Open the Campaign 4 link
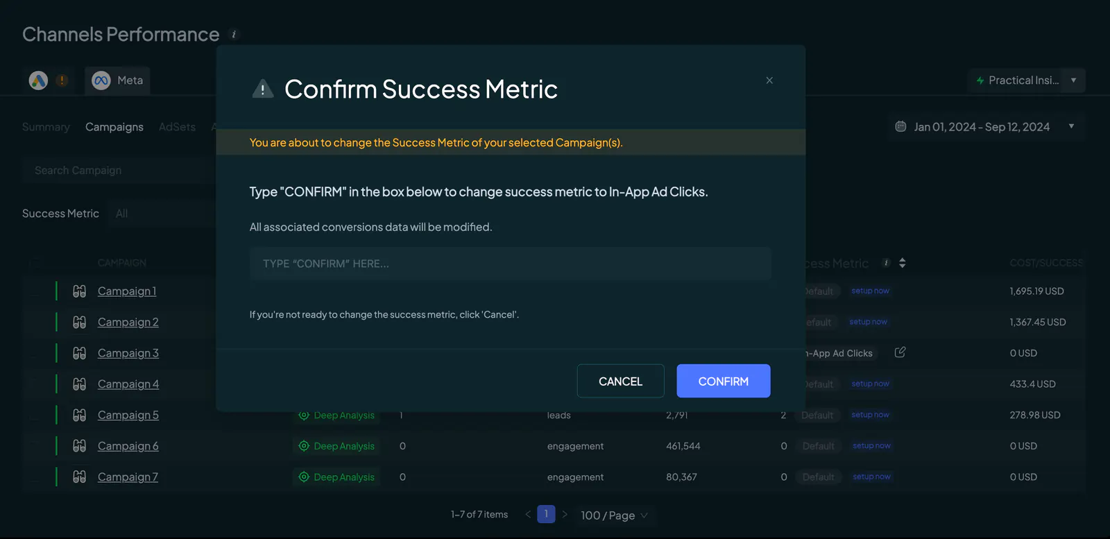 [x=128, y=384]
